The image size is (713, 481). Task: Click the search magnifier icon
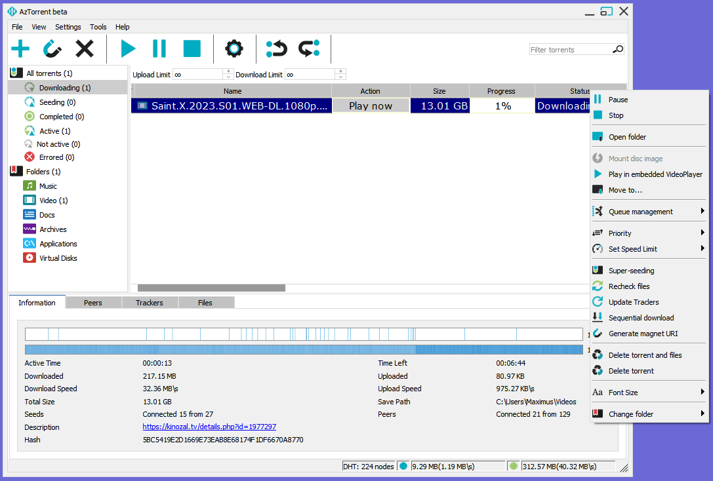[x=618, y=49]
